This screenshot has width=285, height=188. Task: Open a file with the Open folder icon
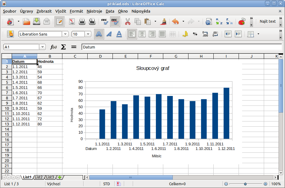26,21
